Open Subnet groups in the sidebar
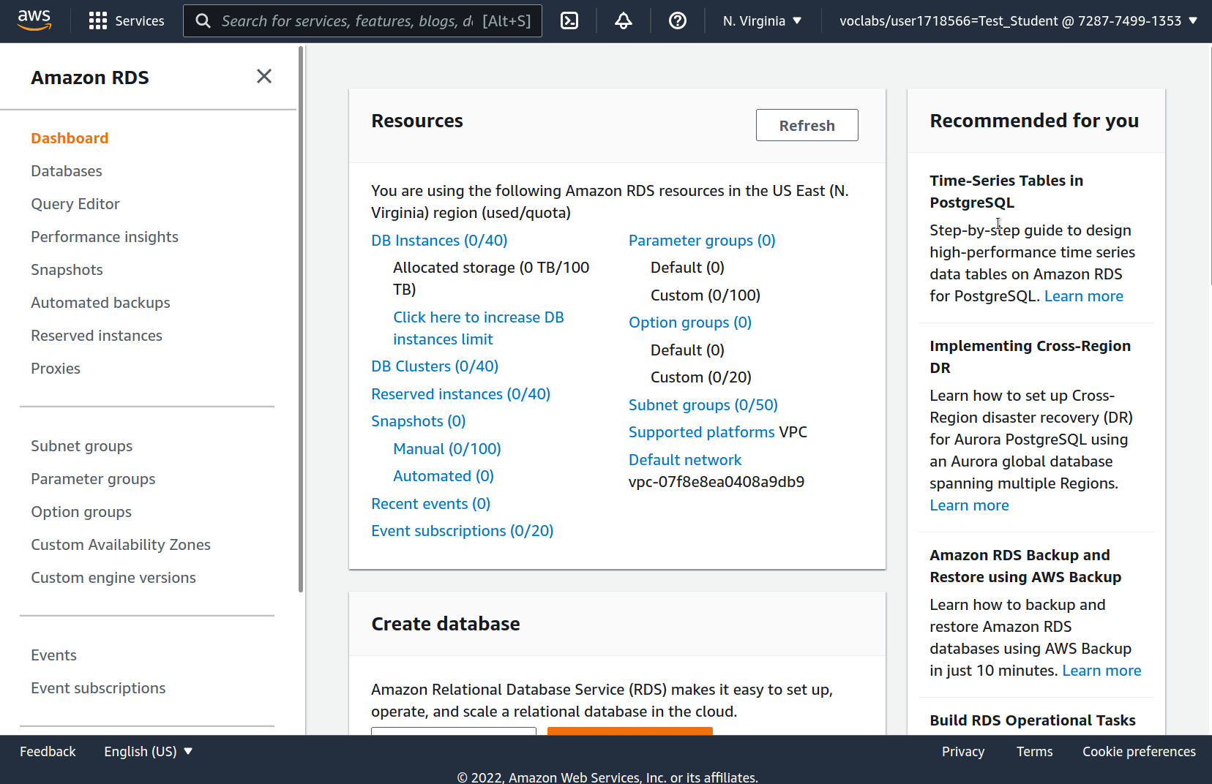 pyautogui.click(x=82, y=446)
